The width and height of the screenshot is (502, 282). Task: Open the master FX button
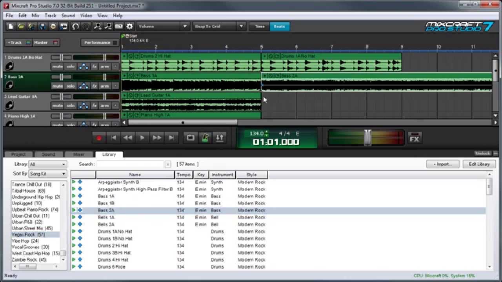415,139
